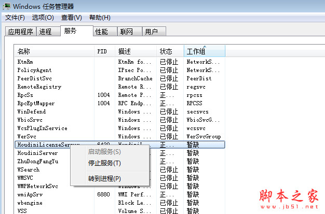Click the BranchCache description cell
The height and width of the screenshot is (214, 325).
coord(135,78)
